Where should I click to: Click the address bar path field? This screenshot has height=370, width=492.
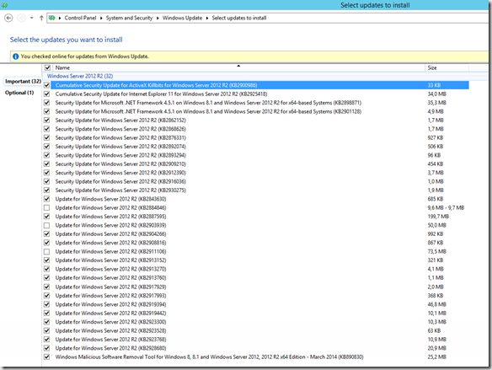(268, 19)
